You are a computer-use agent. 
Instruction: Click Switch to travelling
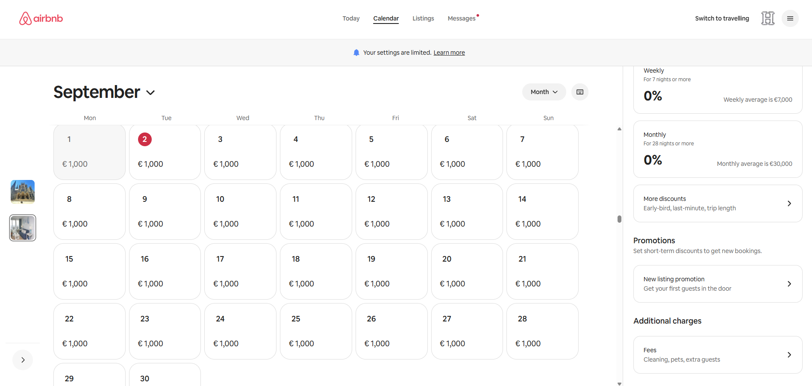point(722,18)
